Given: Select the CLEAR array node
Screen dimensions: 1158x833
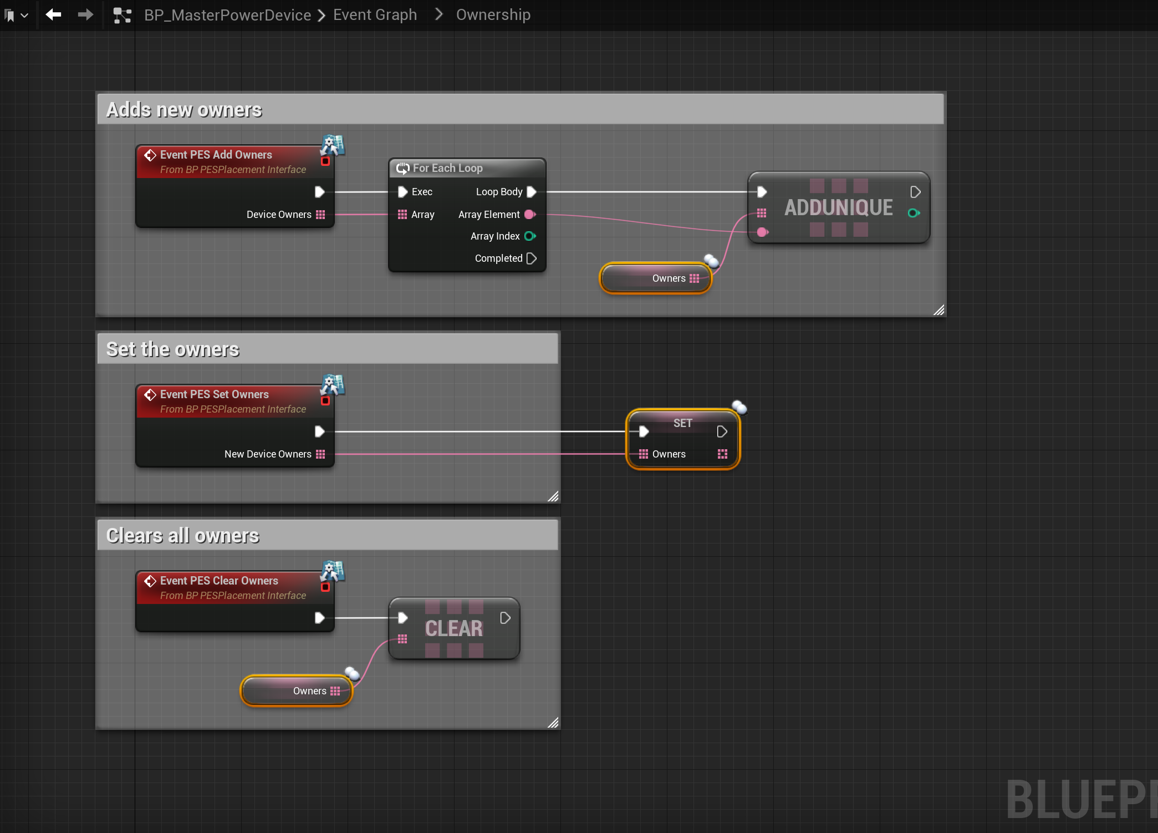Looking at the screenshot, I should click(x=453, y=628).
